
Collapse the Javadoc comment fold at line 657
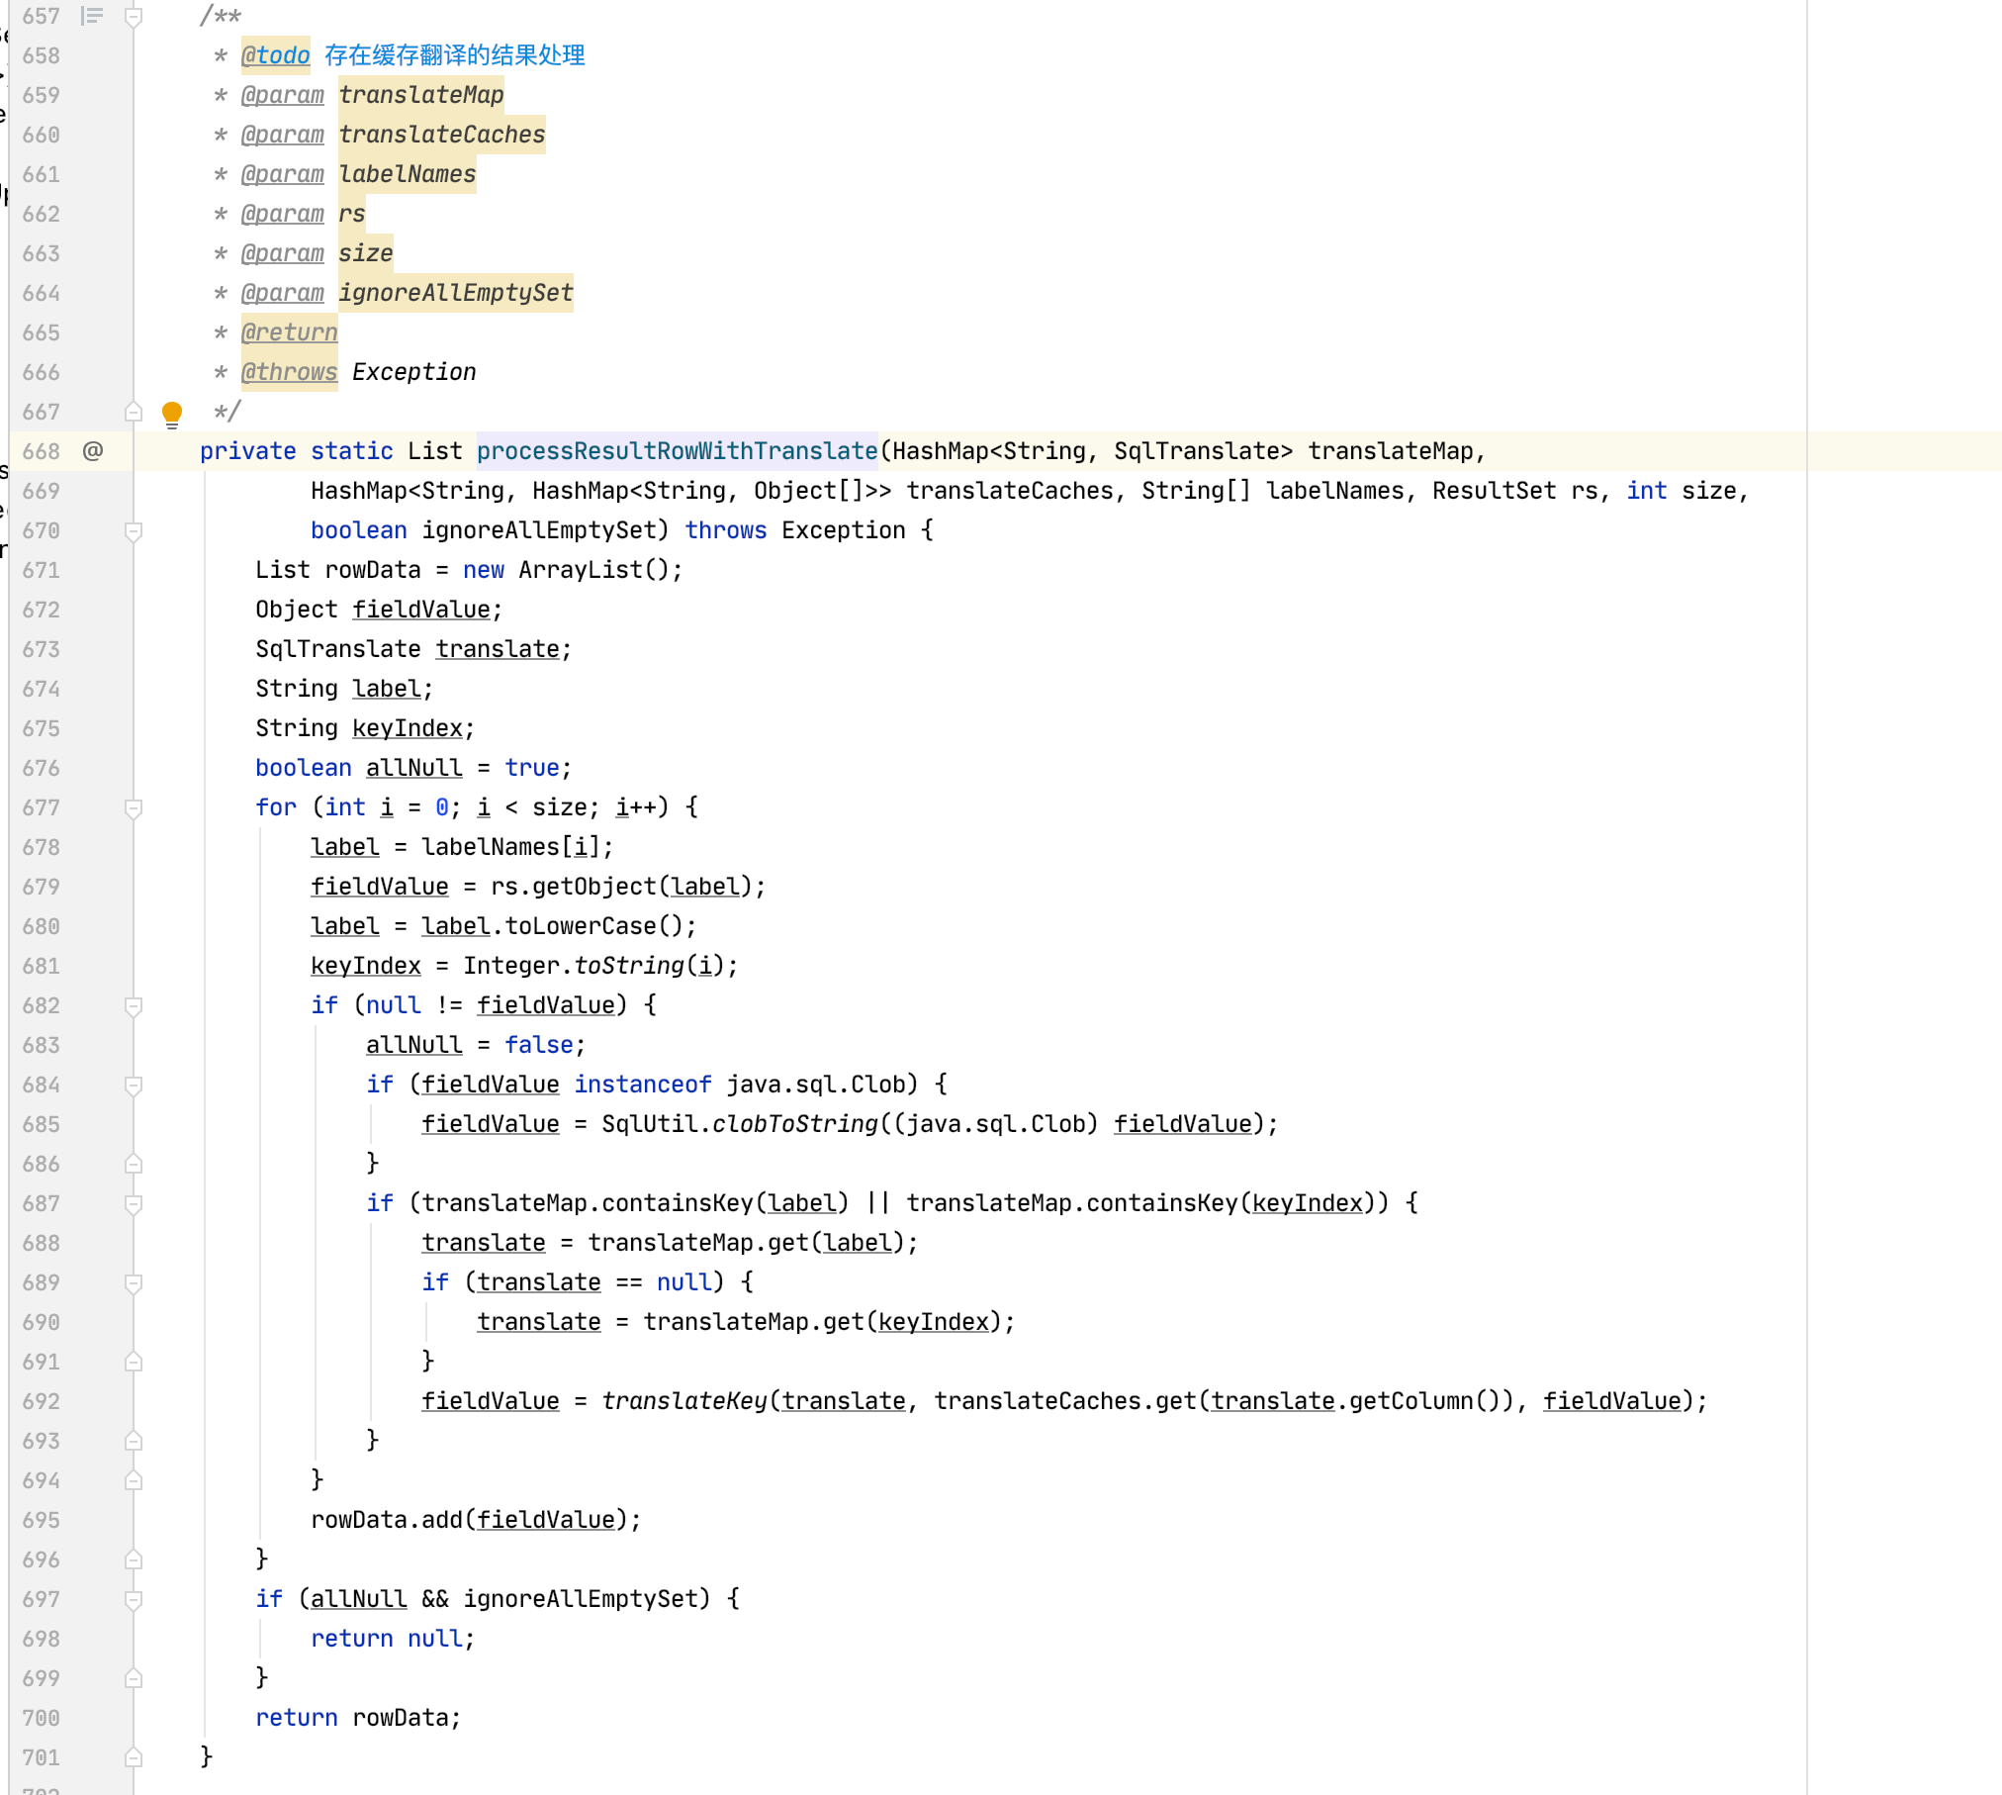click(134, 16)
